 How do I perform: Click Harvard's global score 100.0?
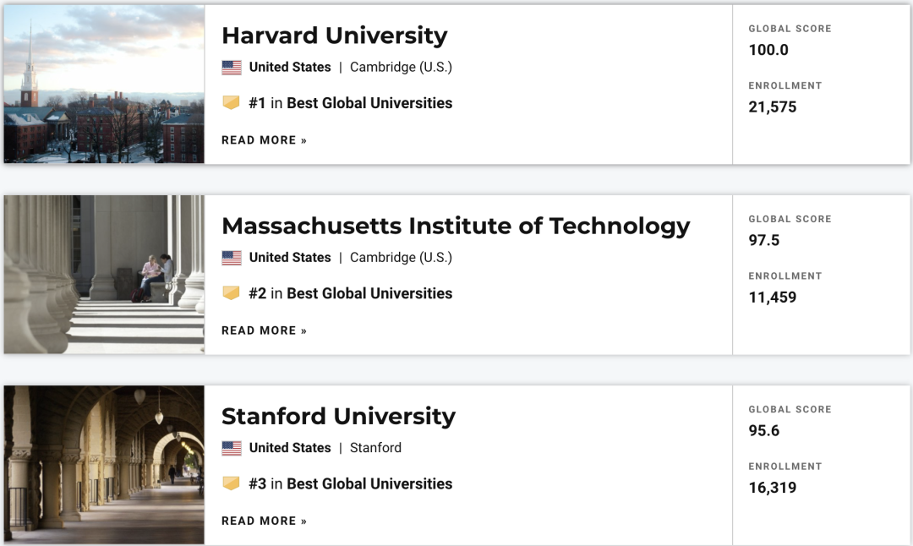[768, 50]
